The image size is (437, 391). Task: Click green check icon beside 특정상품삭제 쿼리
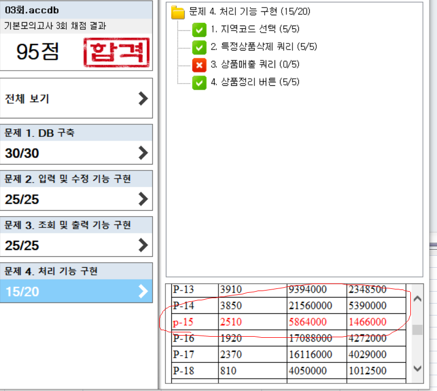click(199, 47)
